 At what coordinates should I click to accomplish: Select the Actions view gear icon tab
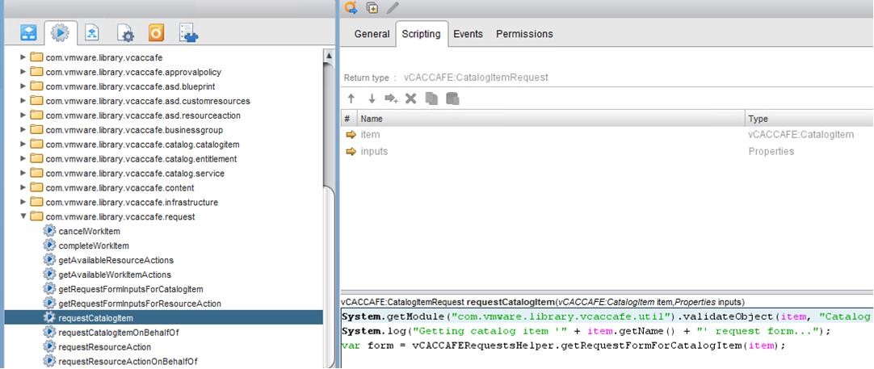61,33
